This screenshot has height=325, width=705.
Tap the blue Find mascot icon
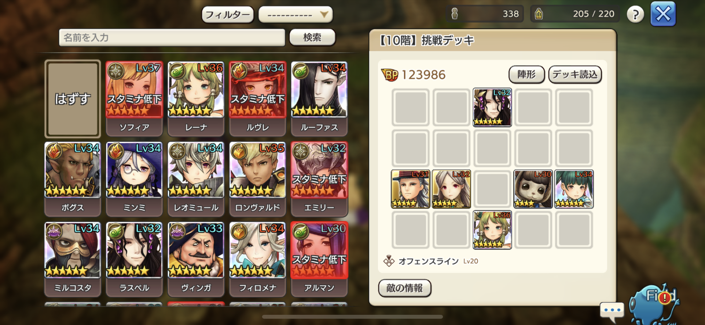click(654, 303)
